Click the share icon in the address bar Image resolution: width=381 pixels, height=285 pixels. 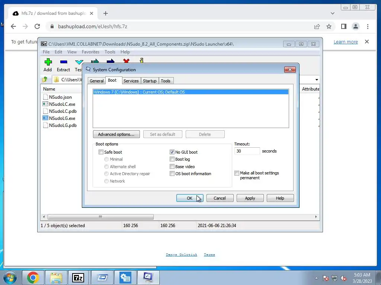(317, 26)
